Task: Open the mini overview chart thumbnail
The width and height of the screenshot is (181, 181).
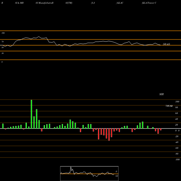Action: coord(89,173)
